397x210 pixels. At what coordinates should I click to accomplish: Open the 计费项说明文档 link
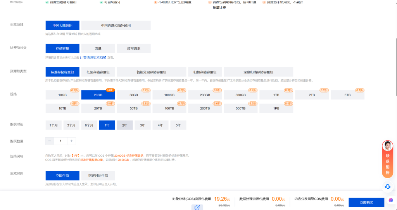click(x=91, y=57)
